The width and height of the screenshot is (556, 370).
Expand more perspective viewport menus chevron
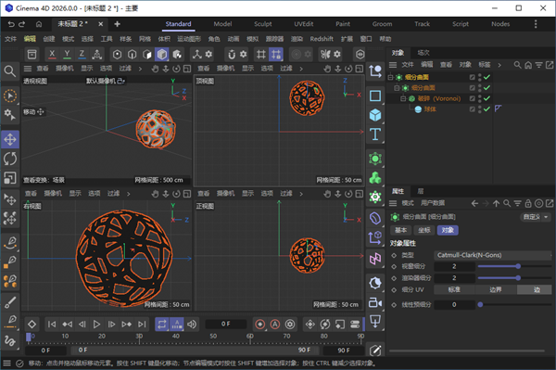coord(140,69)
